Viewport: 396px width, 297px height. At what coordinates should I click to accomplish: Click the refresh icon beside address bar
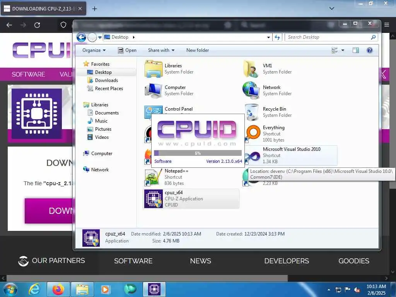[277, 37]
